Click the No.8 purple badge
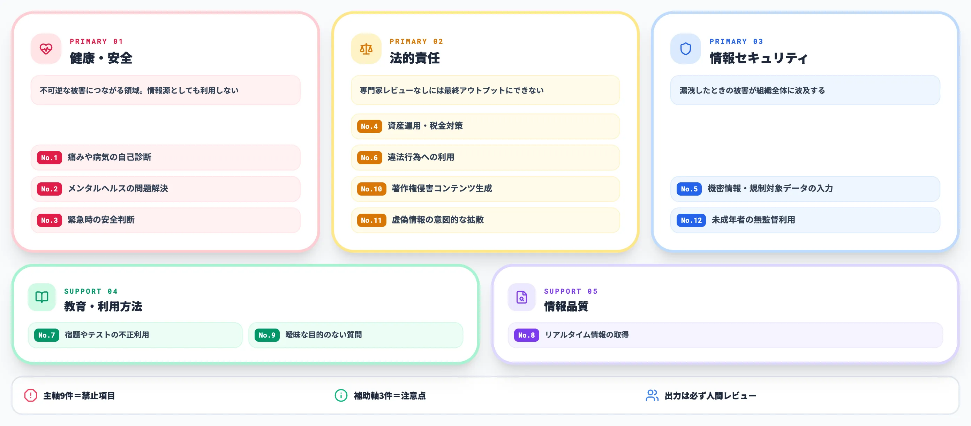This screenshot has height=426, width=971. 527,335
